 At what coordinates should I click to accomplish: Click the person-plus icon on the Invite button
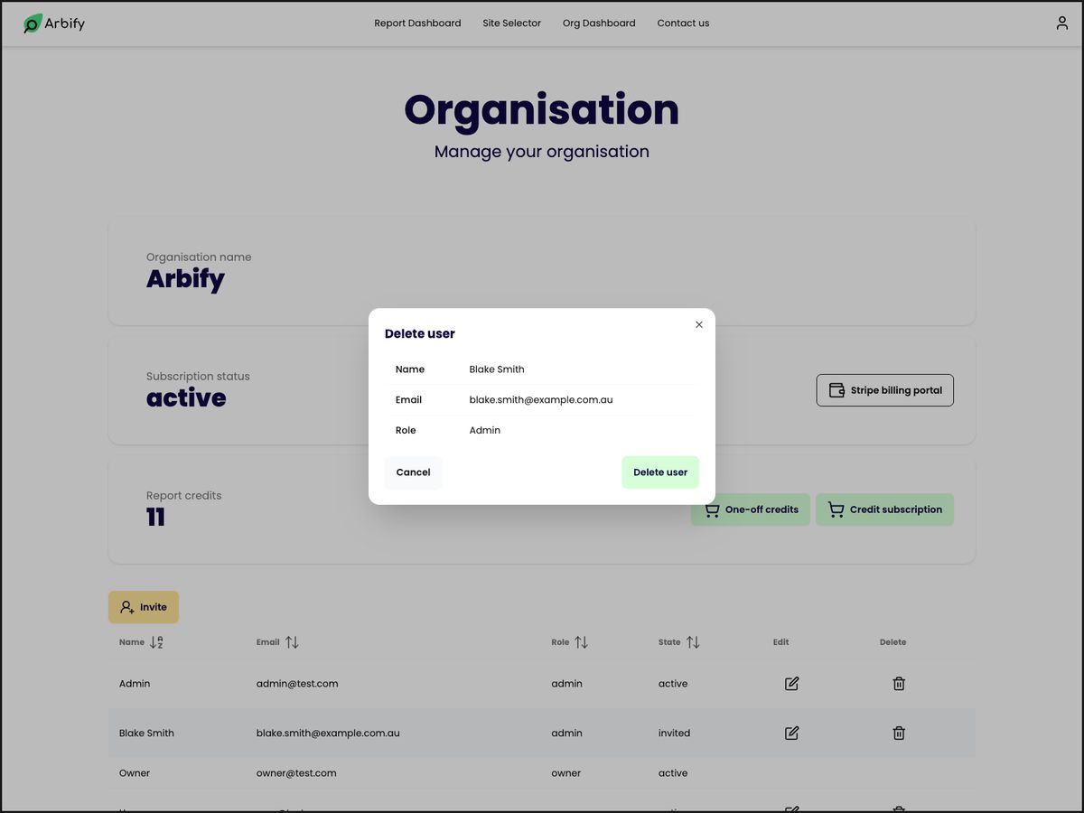tap(125, 606)
